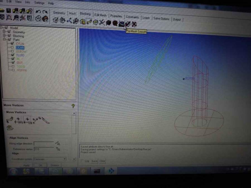Click the Pre-Mesh Params icon
The image size is (251, 188).
point(108,23)
